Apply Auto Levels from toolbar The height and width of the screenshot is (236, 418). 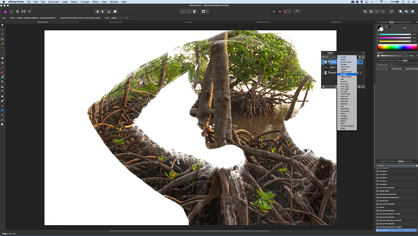[x=97, y=11]
